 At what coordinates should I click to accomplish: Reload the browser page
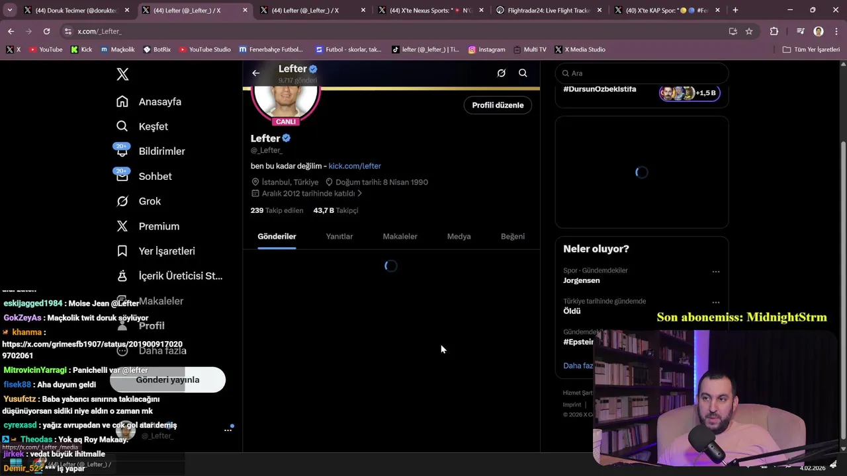click(x=46, y=31)
